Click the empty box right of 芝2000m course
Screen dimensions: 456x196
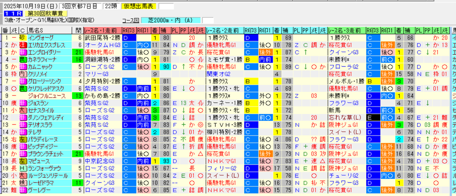(x=208, y=20)
